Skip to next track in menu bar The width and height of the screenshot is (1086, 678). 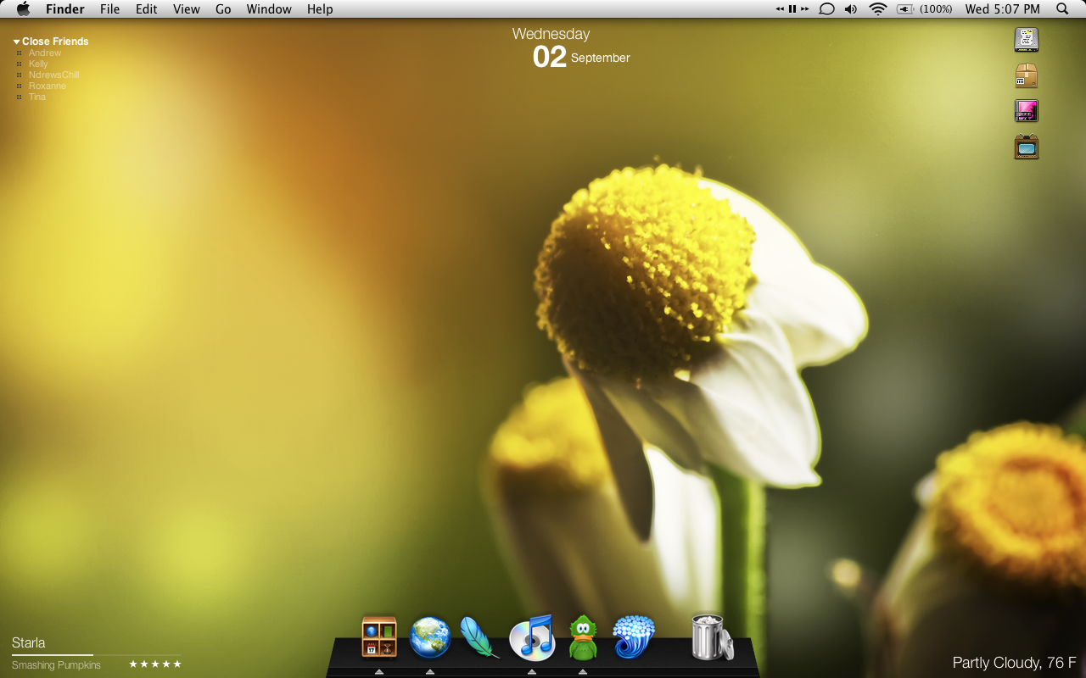click(x=804, y=9)
